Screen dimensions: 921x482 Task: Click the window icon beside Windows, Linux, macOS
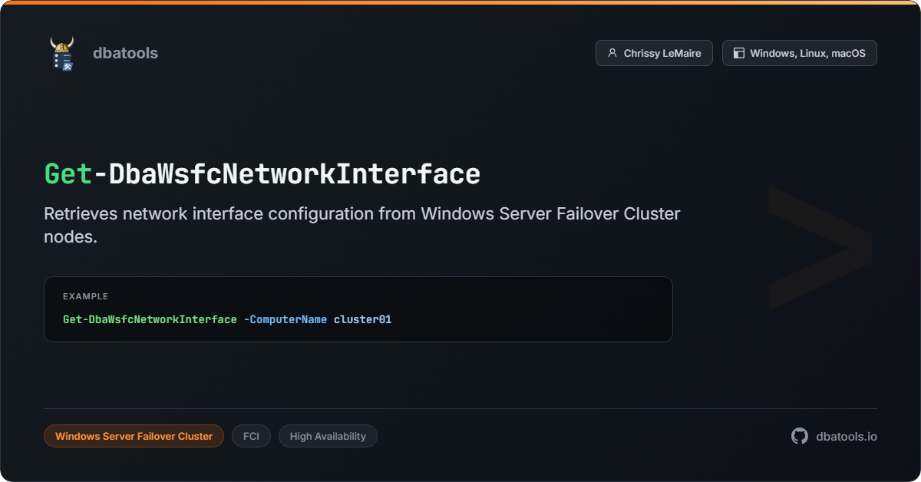pyautogui.click(x=739, y=53)
